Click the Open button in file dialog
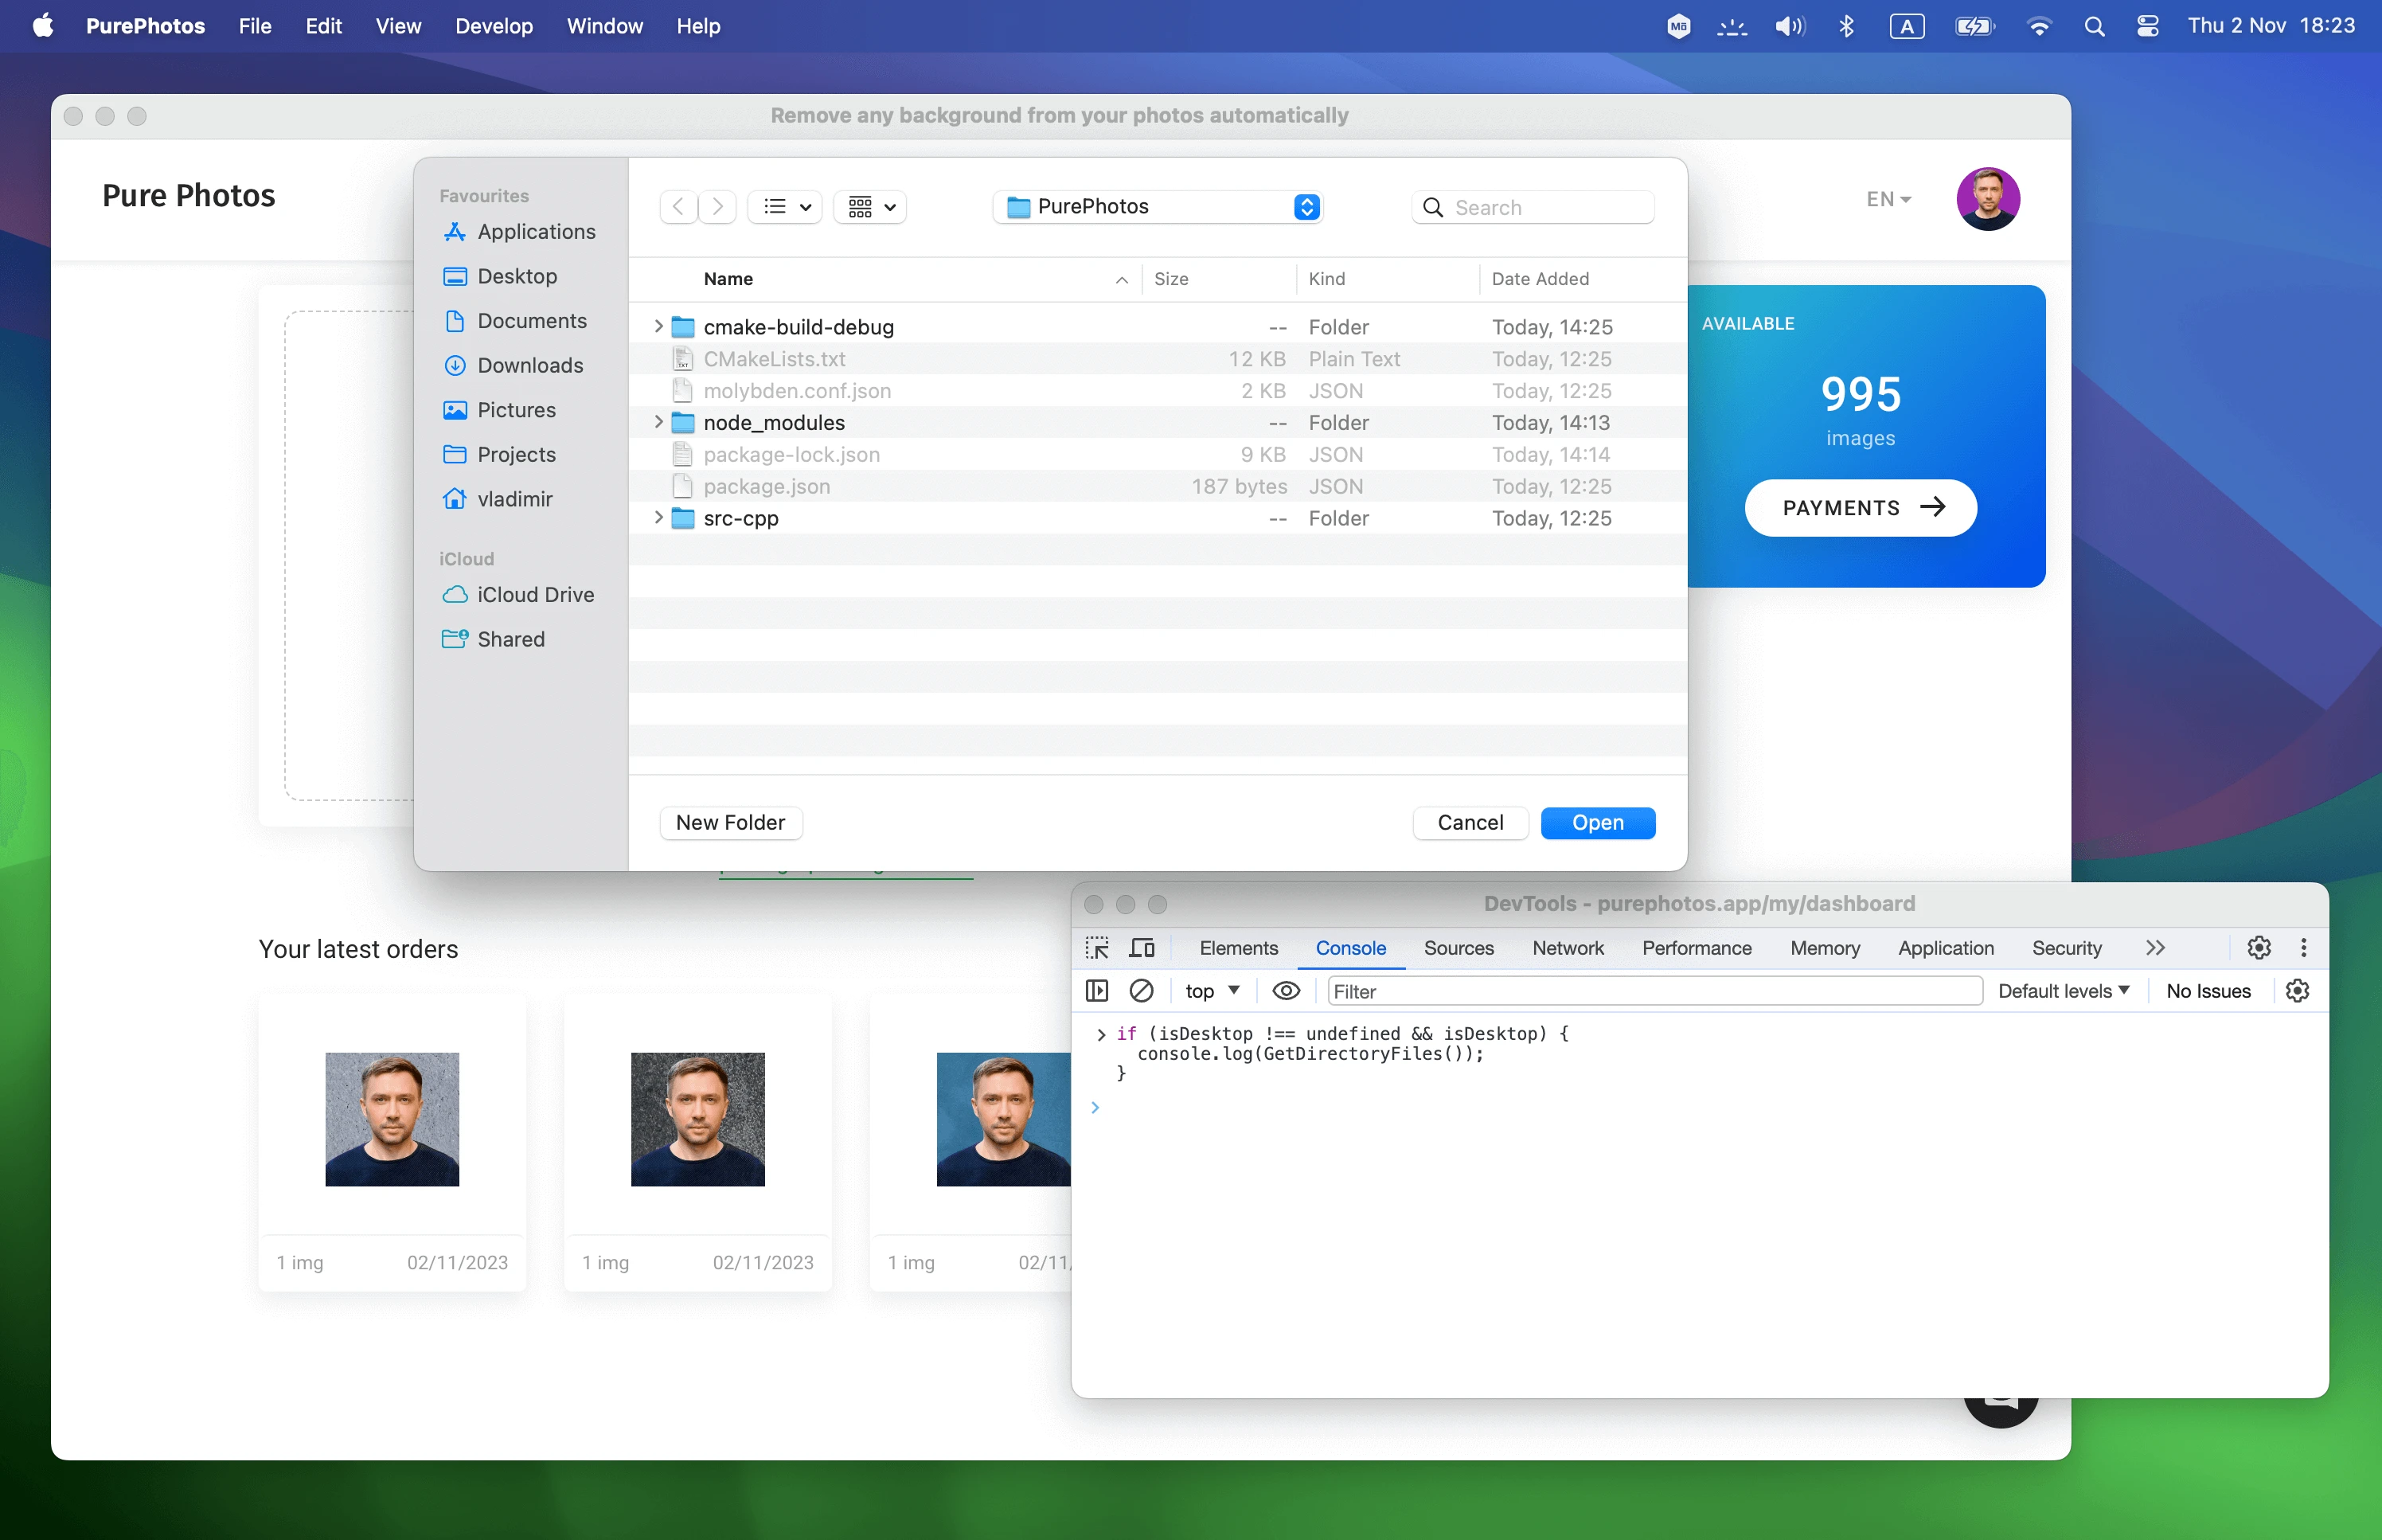Screen dimensions: 2382x1540 (x=1597, y=821)
